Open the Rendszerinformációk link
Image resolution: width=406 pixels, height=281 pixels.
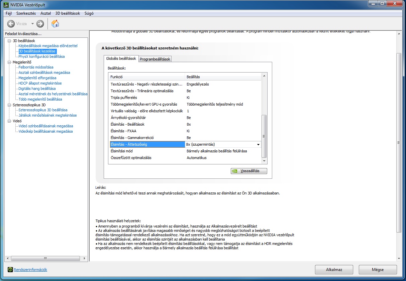click(30, 270)
